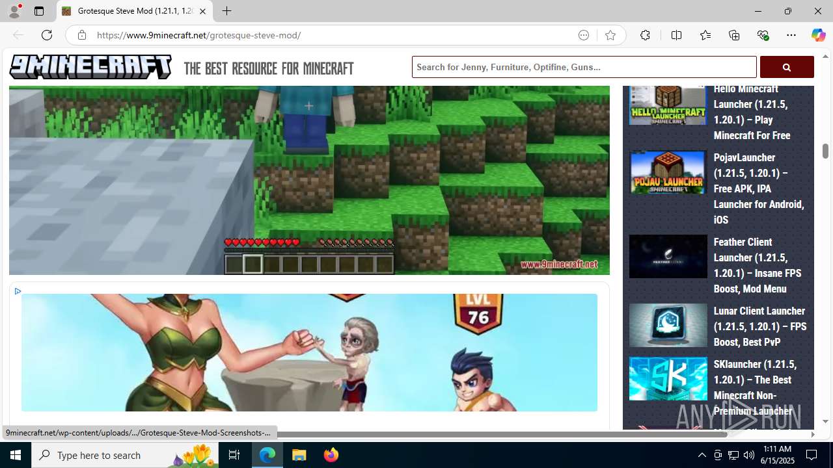Open the notification center icon

[x=812, y=455]
